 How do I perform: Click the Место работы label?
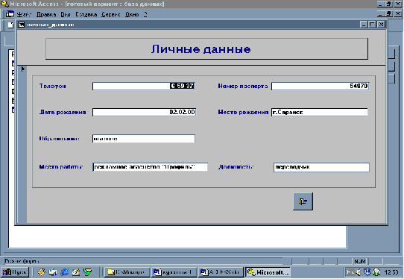coord(61,167)
